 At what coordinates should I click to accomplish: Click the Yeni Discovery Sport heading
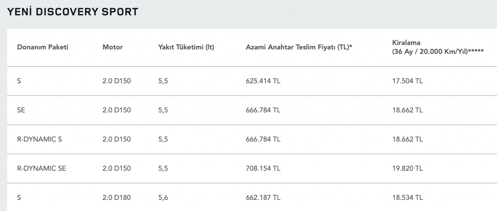click(x=73, y=12)
